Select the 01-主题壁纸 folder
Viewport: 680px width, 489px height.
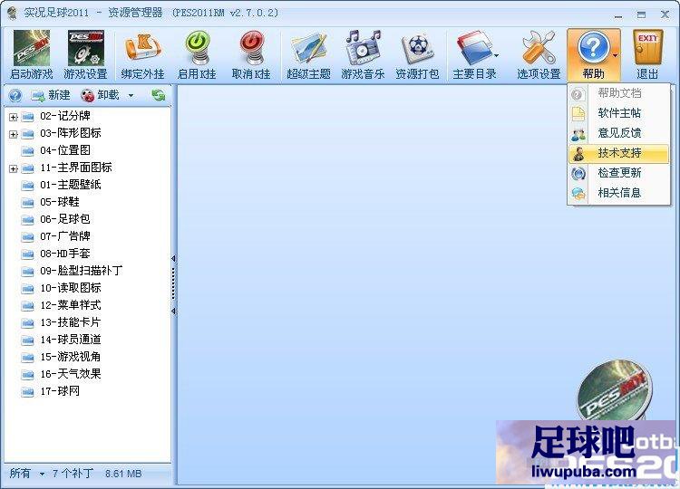pyautogui.click(x=70, y=185)
